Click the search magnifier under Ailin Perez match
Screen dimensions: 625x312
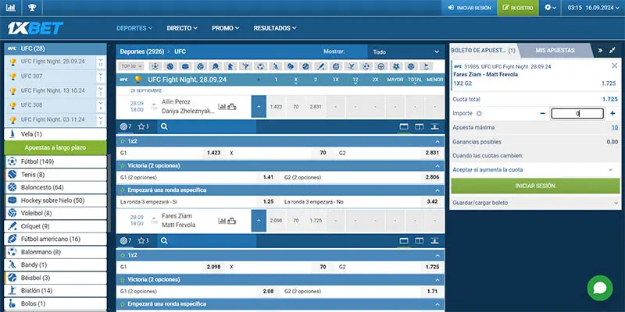click(x=164, y=127)
